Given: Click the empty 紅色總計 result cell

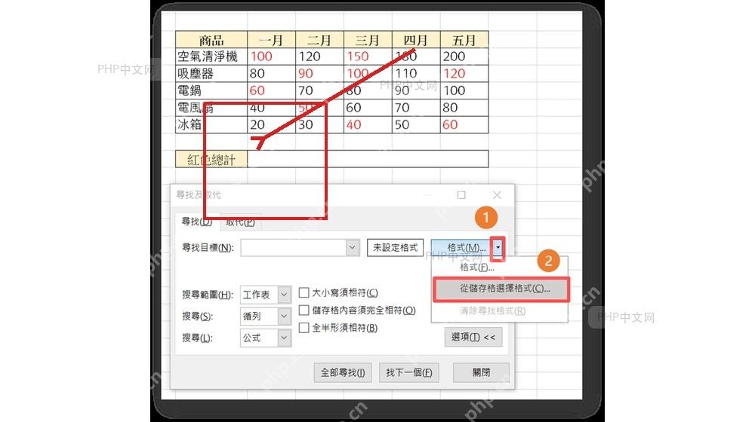Looking at the screenshot, I should pos(368,159).
